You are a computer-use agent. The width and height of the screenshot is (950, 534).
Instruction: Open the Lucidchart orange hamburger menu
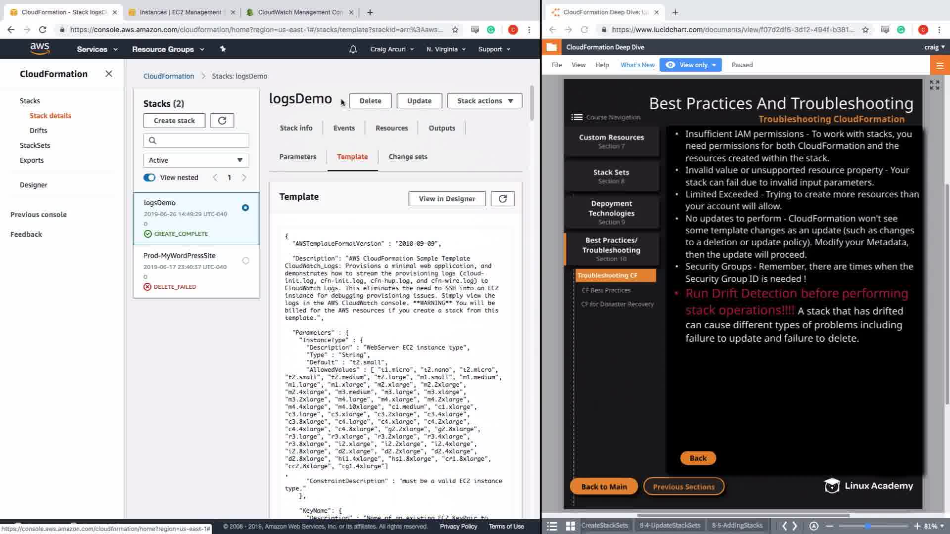pyautogui.click(x=940, y=65)
